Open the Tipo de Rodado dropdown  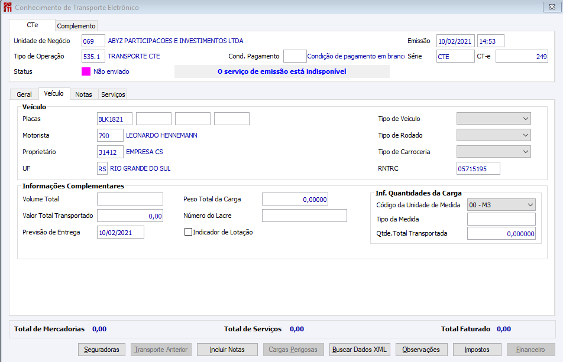493,135
